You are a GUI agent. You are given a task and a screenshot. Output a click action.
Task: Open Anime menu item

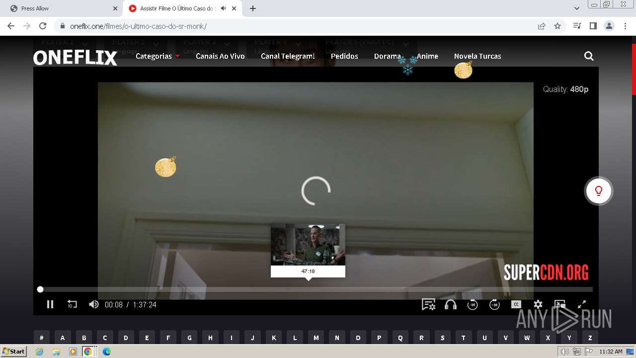[427, 56]
